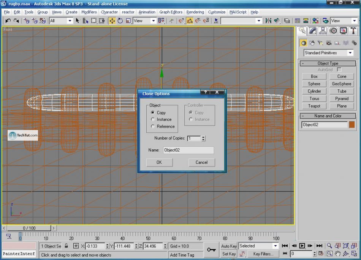This screenshot has height=260, width=361.
Task: Open the Curve Editor from toolbar
Action: [298, 21]
